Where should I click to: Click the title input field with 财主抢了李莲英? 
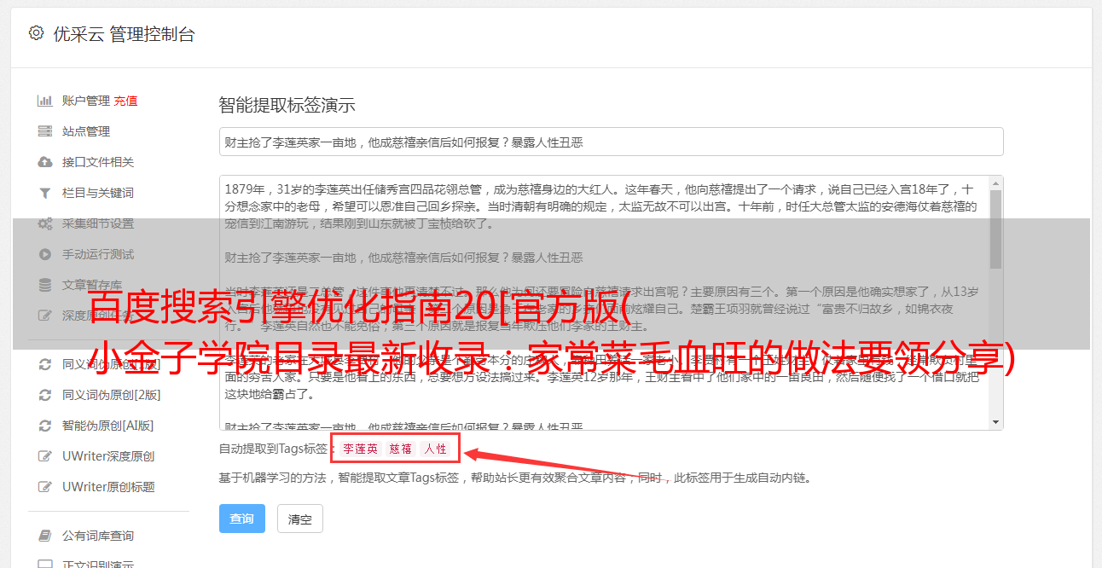tap(611, 142)
